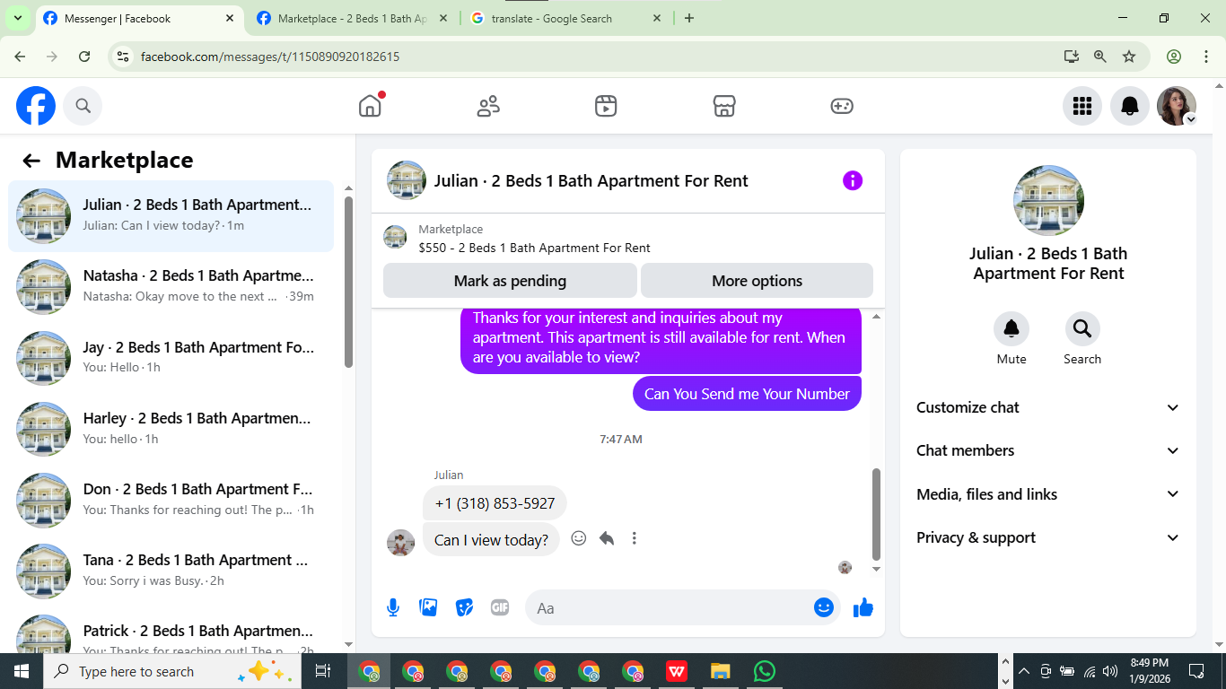Viewport: 1226px width, 689px height.
Task: Click the Mark as pending button
Action: tap(510, 281)
